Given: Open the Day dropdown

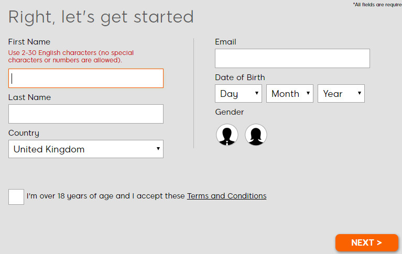Looking at the screenshot, I should (x=238, y=94).
